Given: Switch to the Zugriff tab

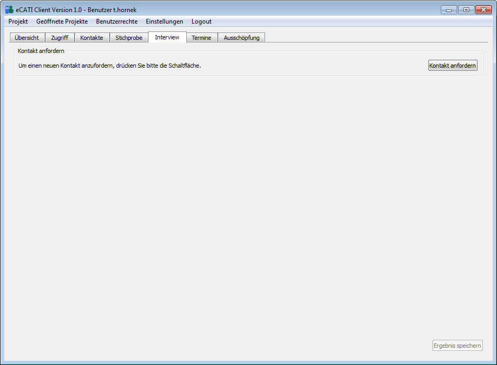Looking at the screenshot, I should point(59,38).
